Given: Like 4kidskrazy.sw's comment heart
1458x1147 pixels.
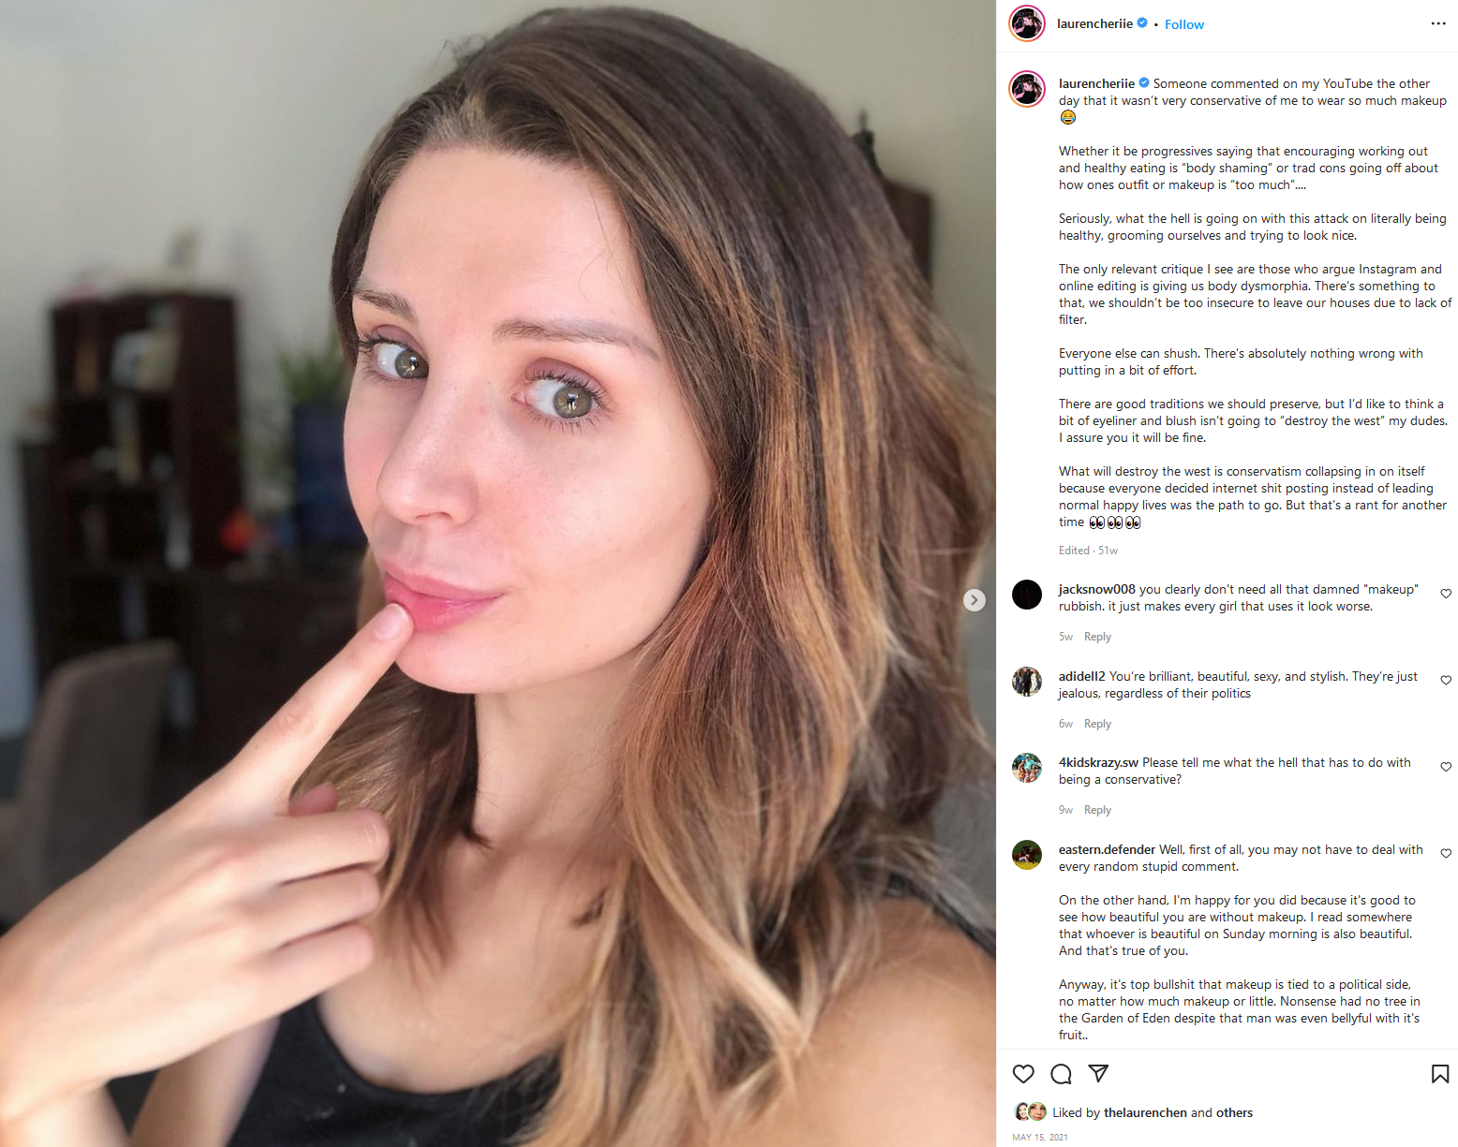Looking at the screenshot, I should click(1446, 767).
